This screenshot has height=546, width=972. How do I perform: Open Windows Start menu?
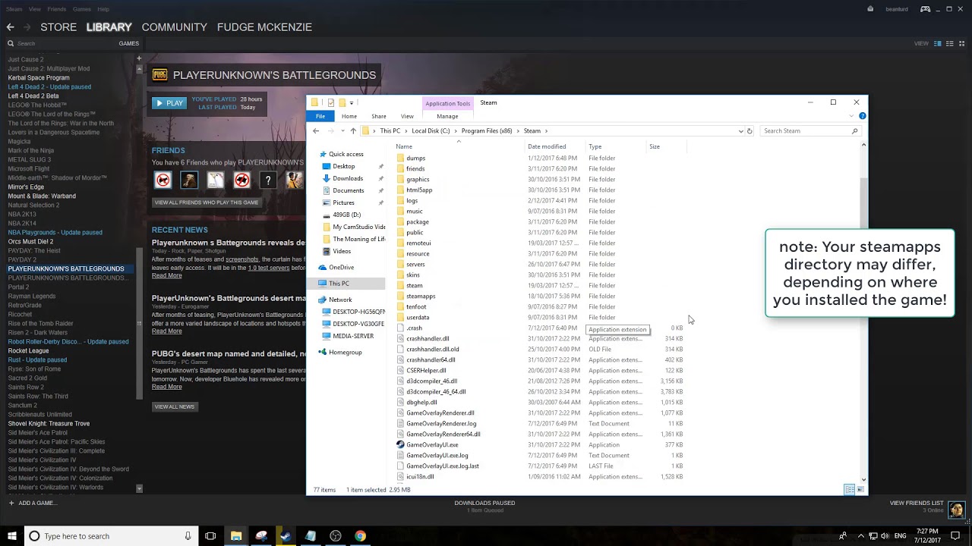(x=12, y=536)
